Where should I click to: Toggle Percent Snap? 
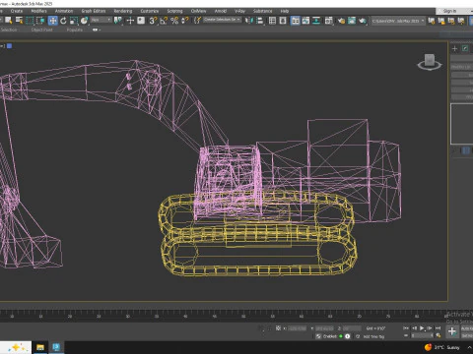click(x=174, y=21)
